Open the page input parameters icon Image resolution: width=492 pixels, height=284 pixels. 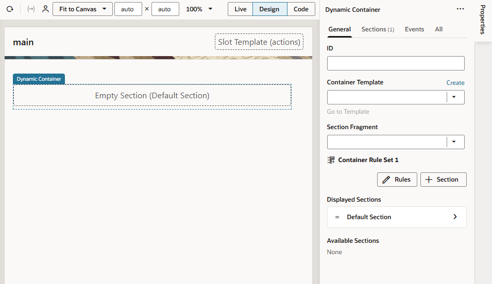[x=31, y=9]
